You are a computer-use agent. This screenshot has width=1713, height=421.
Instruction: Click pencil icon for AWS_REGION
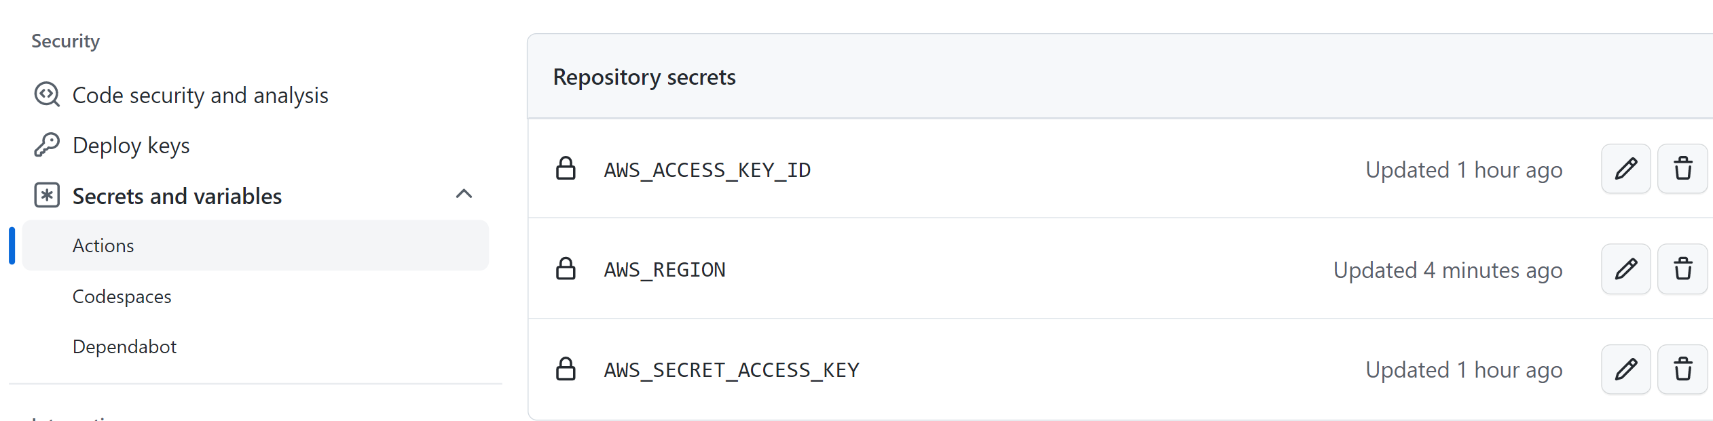click(1625, 269)
